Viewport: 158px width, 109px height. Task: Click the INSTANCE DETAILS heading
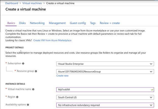[15, 84]
